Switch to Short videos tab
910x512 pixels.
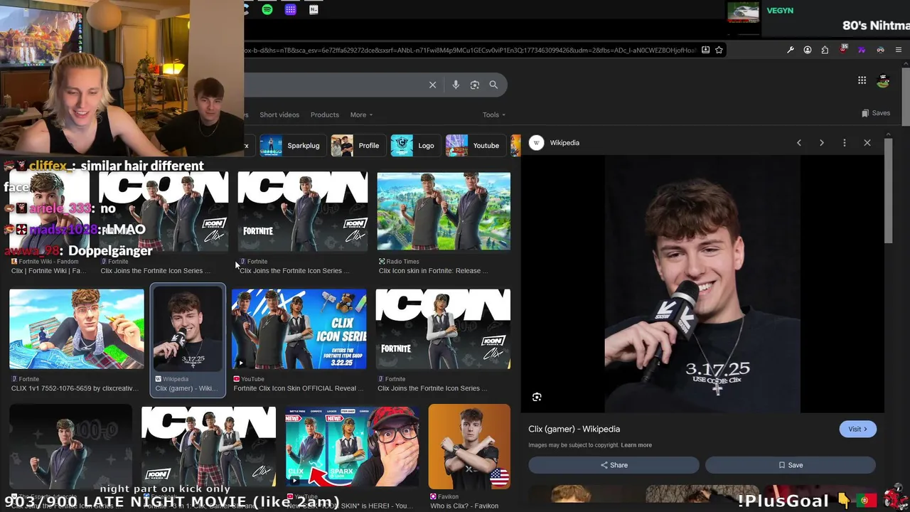[279, 114]
